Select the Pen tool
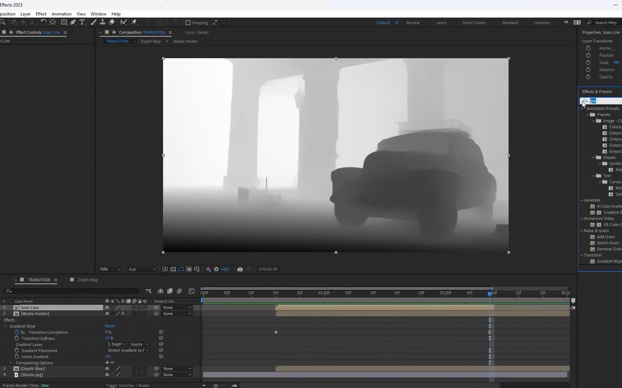622x388 pixels. click(x=73, y=22)
